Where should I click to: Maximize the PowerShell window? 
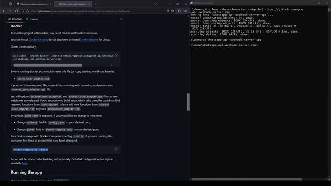pos(319,3)
